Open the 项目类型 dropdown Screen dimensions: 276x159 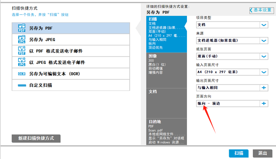(264, 25)
